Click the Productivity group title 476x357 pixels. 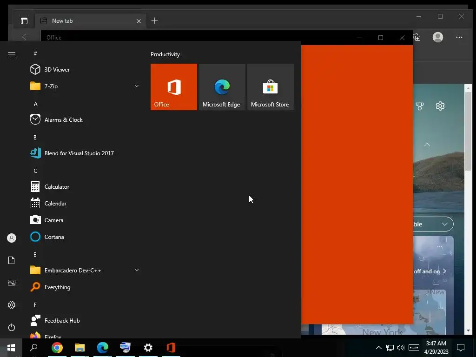pos(165,54)
